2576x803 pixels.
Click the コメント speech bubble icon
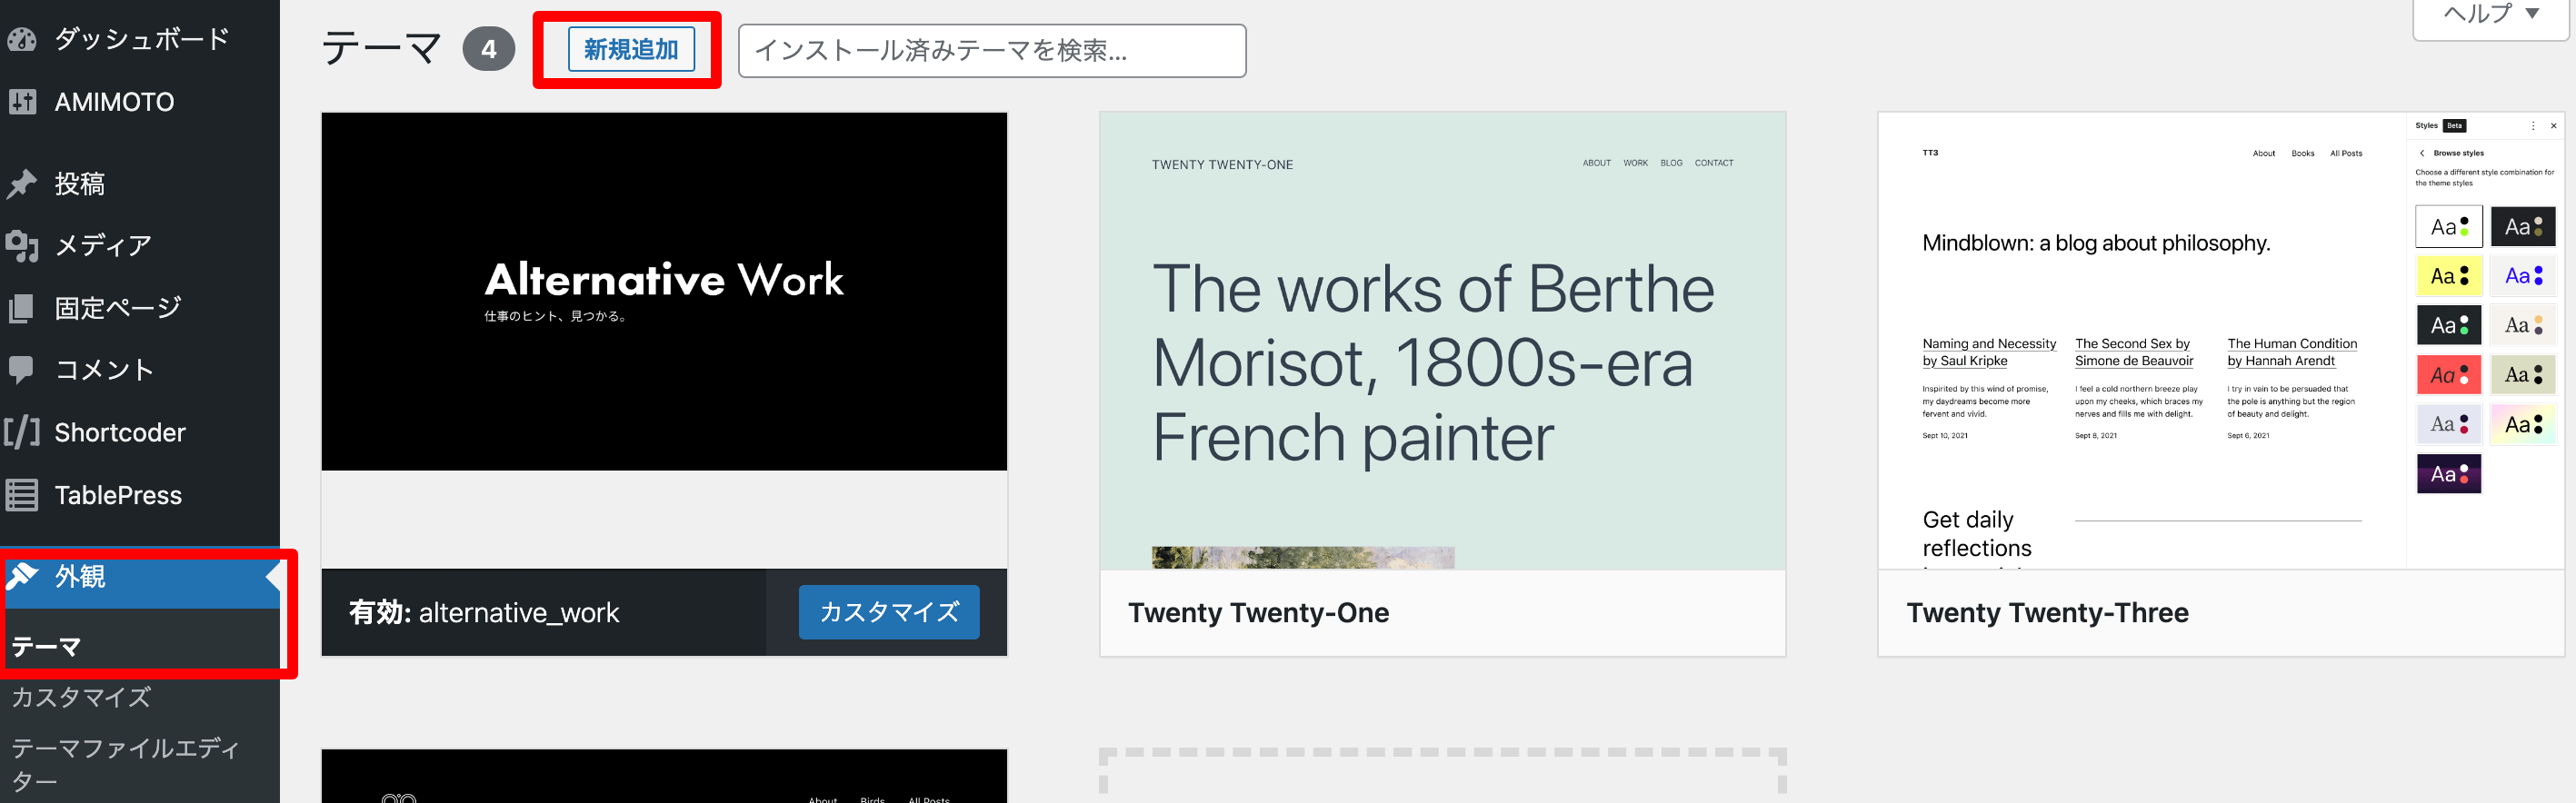pos(22,370)
